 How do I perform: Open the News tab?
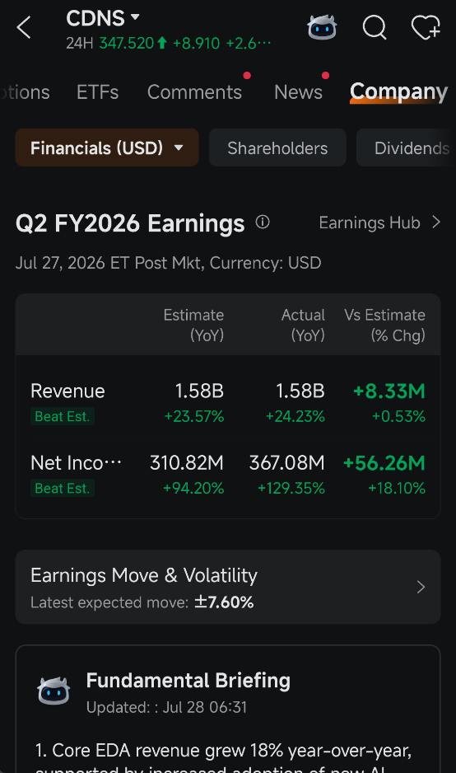298,92
